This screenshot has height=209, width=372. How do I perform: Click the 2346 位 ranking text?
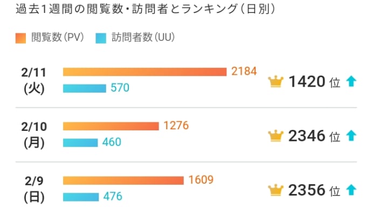coord(314,136)
